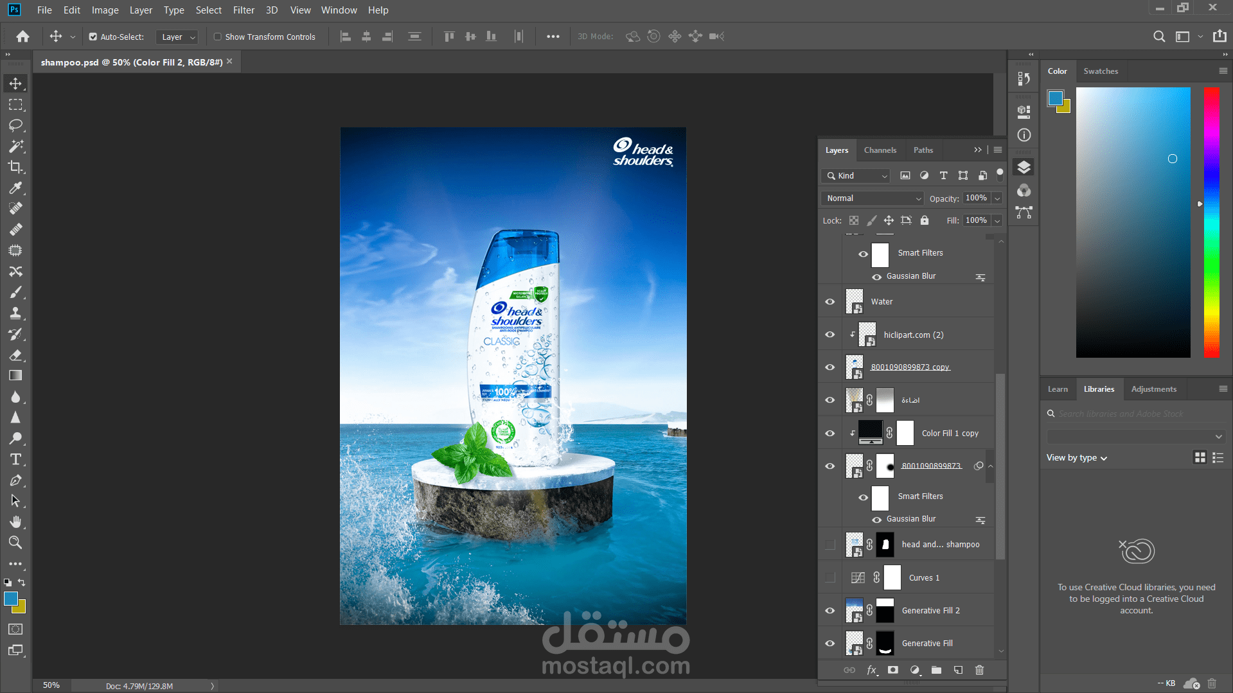The image size is (1233, 693).
Task: Click the hue spectrum slider bar
Action: (x=1211, y=222)
